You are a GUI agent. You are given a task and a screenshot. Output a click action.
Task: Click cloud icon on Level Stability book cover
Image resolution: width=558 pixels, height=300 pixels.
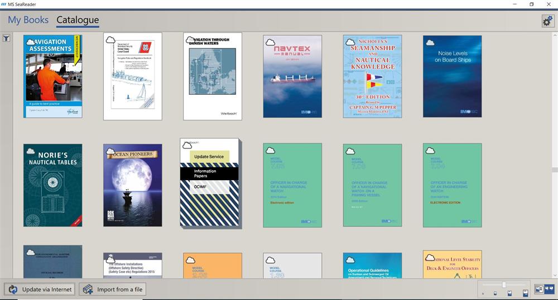click(430, 258)
